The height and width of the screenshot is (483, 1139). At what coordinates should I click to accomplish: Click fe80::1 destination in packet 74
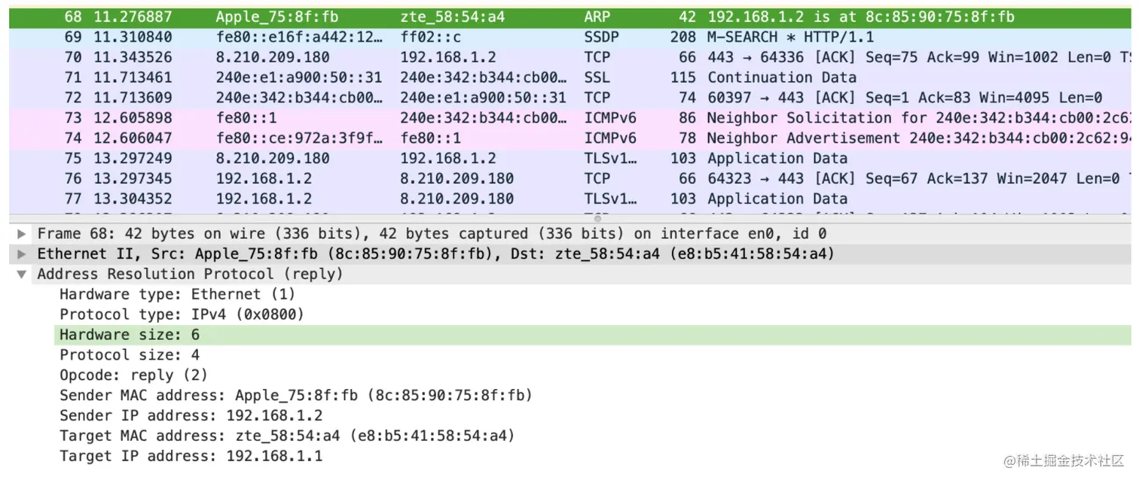tap(430, 138)
